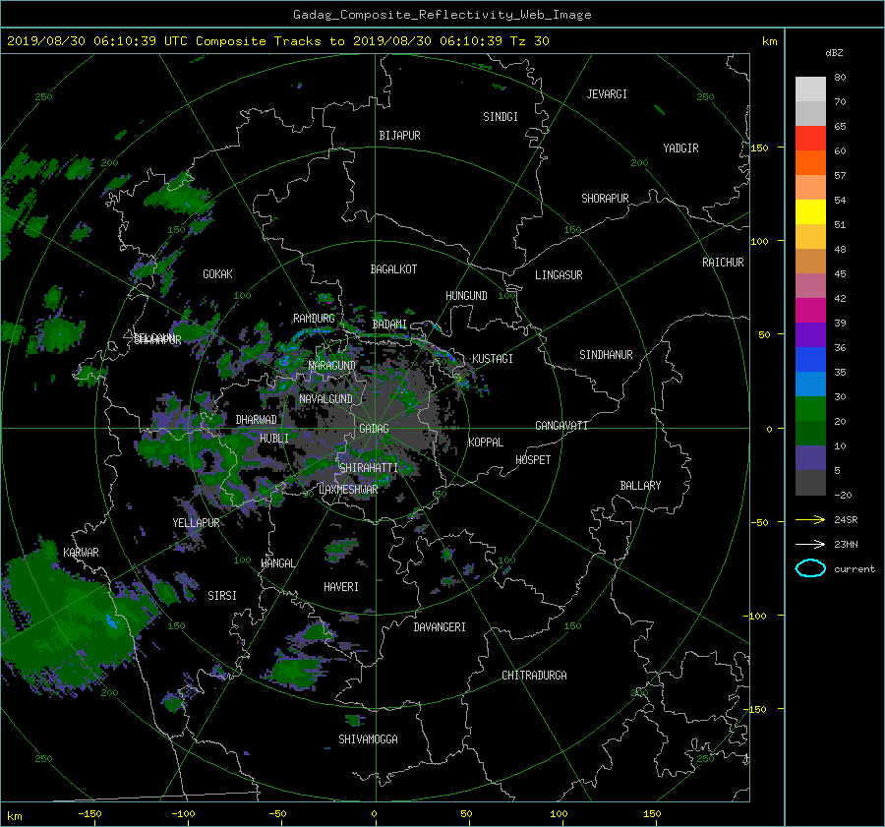Click the KUSTAGI label
885x827 pixels.
(493, 359)
